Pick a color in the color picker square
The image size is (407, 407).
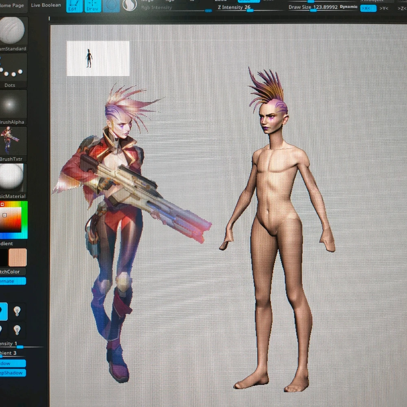tap(11, 219)
